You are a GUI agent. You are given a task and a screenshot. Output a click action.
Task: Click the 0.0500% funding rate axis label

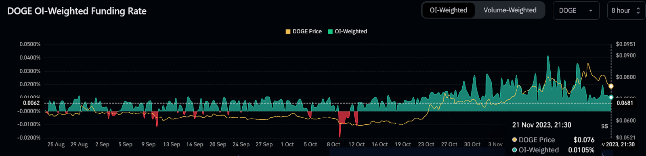(x=30, y=44)
